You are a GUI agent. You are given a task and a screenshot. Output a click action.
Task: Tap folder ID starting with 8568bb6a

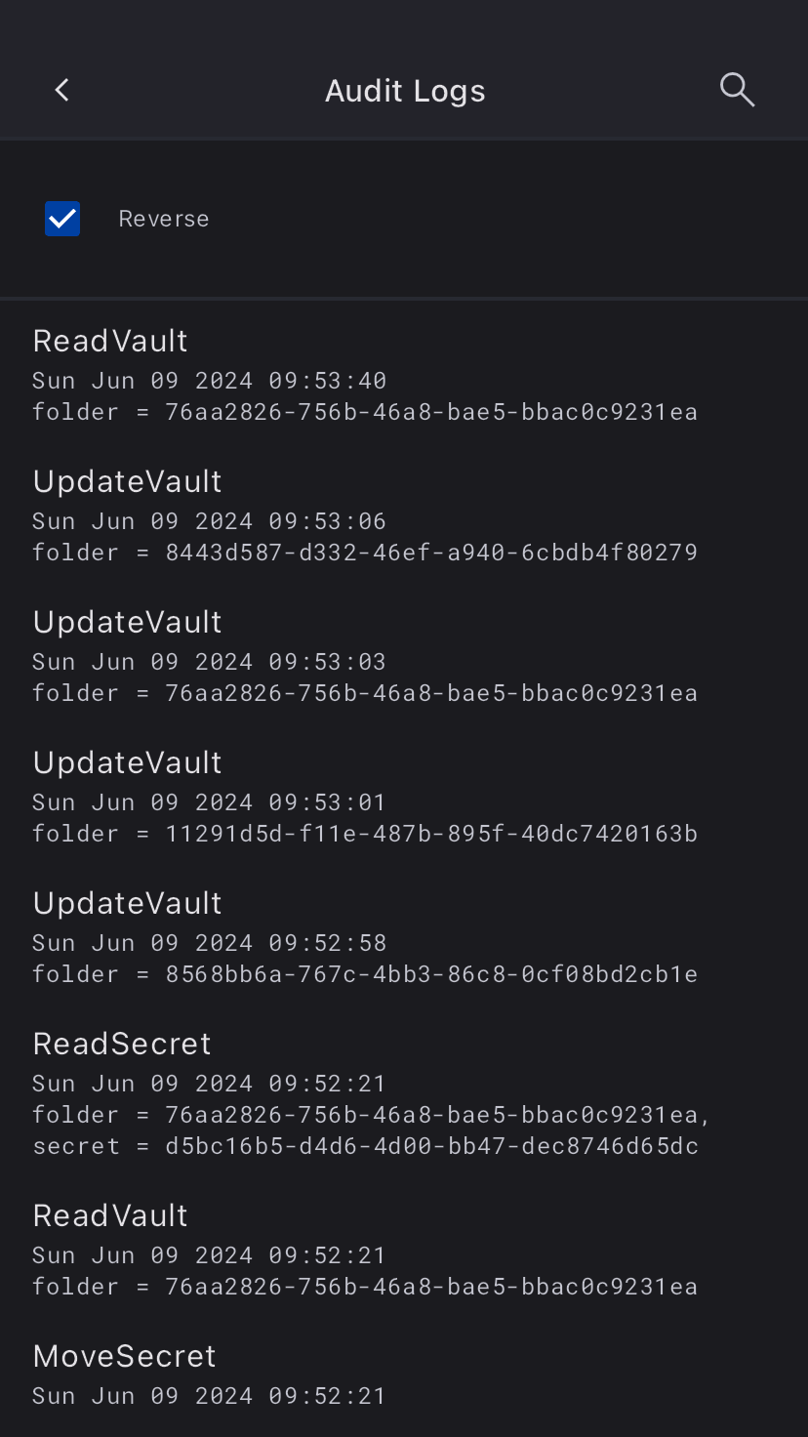(x=431, y=974)
